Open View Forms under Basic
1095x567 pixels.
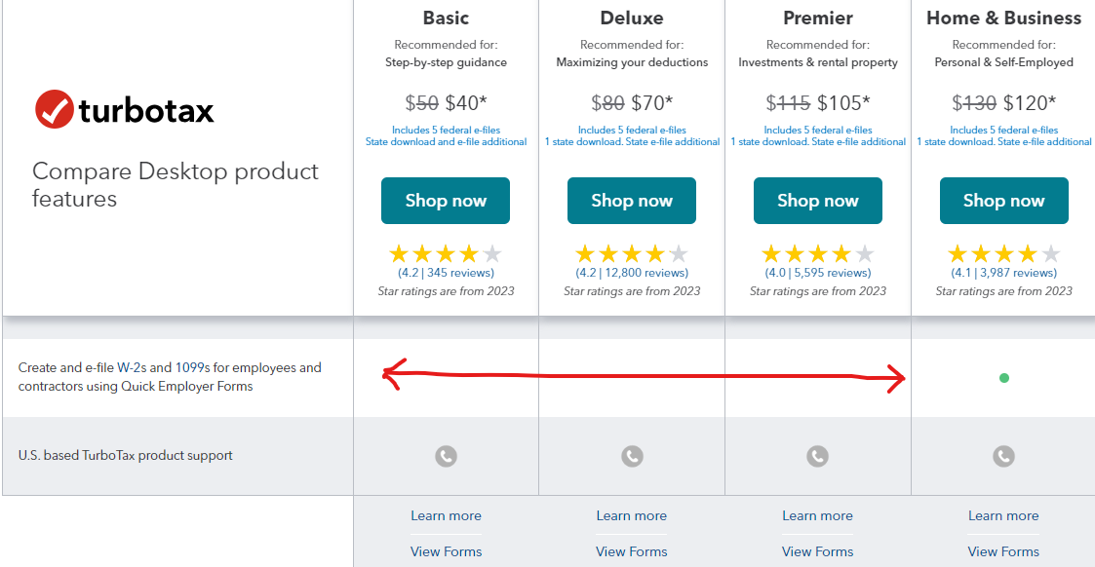(x=446, y=551)
